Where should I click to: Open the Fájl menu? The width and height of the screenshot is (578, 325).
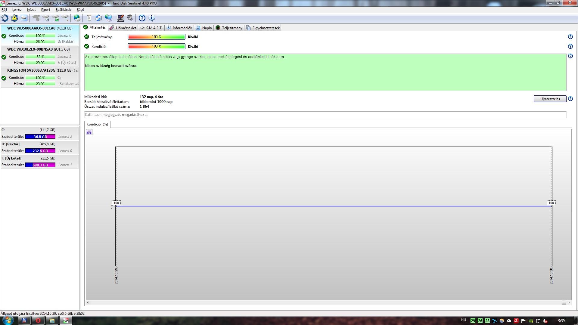tap(4, 10)
